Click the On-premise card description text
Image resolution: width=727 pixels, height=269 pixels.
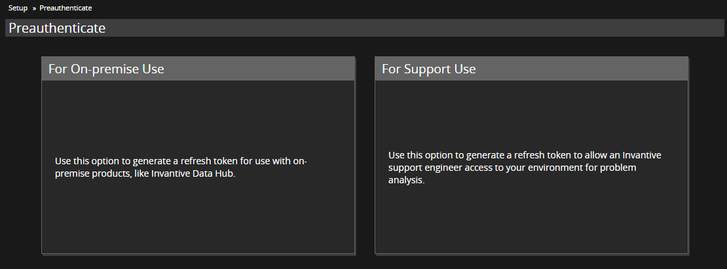(x=181, y=167)
